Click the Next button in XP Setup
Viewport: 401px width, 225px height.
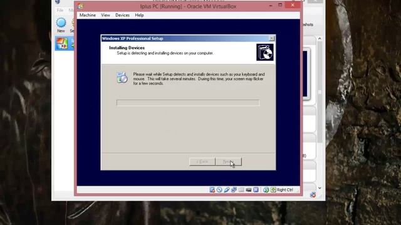point(228,162)
